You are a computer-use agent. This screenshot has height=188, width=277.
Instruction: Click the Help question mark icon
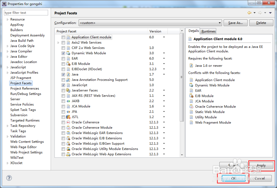coord(9,178)
